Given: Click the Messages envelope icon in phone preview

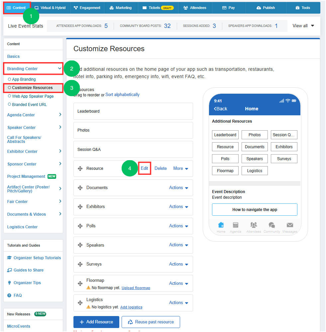Looking at the screenshot, I should click(290, 225).
